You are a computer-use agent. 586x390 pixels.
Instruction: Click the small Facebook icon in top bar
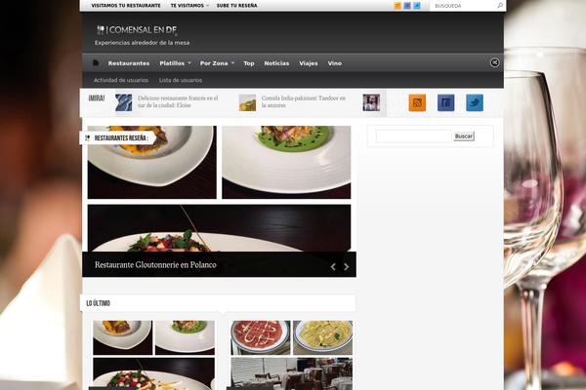(x=407, y=6)
